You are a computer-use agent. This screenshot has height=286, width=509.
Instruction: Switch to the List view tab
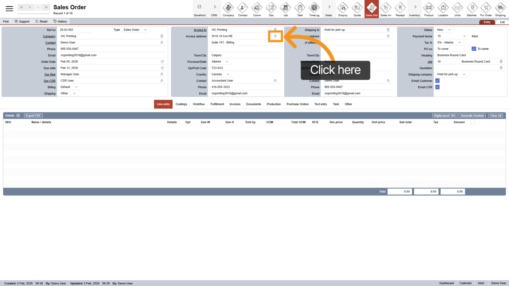502,22
